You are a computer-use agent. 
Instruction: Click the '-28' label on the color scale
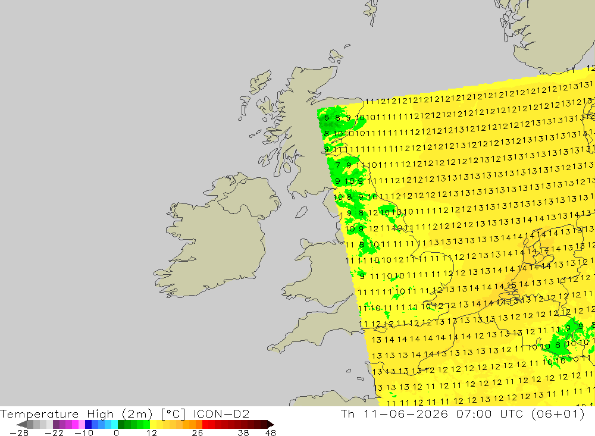click(x=19, y=433)
